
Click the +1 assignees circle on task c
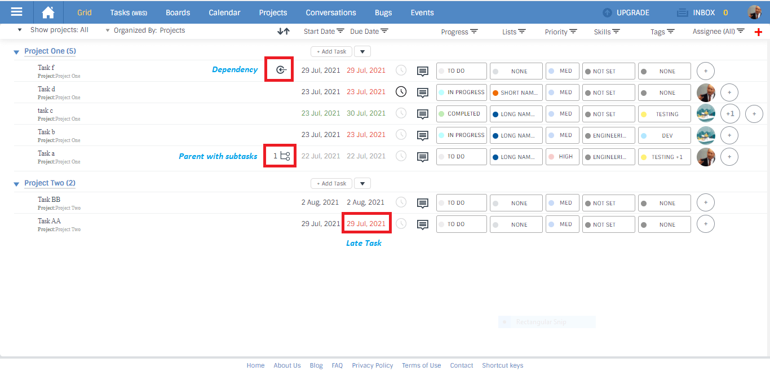click(729, 114)
